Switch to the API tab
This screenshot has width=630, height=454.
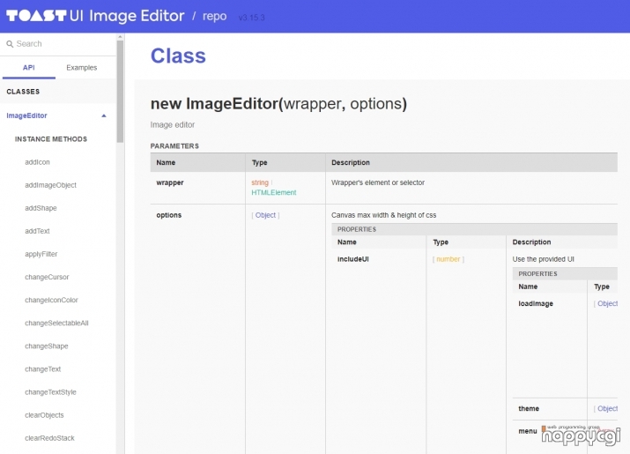[28, 68]
